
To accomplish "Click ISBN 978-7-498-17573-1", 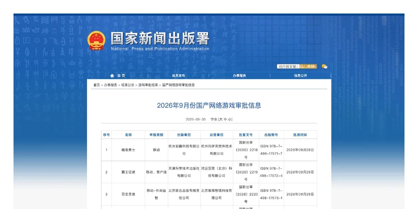I will click(x=271, y=195).
